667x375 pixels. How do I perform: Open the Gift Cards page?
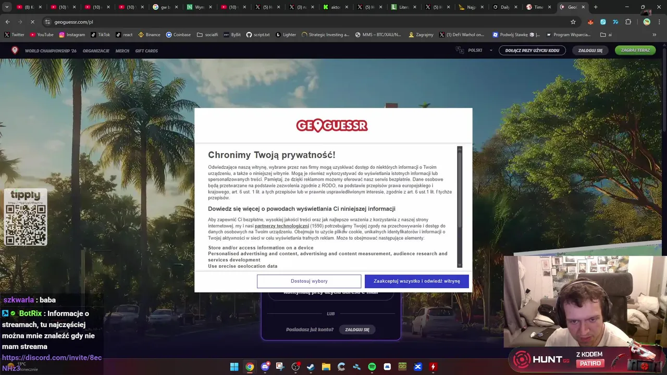146,51
